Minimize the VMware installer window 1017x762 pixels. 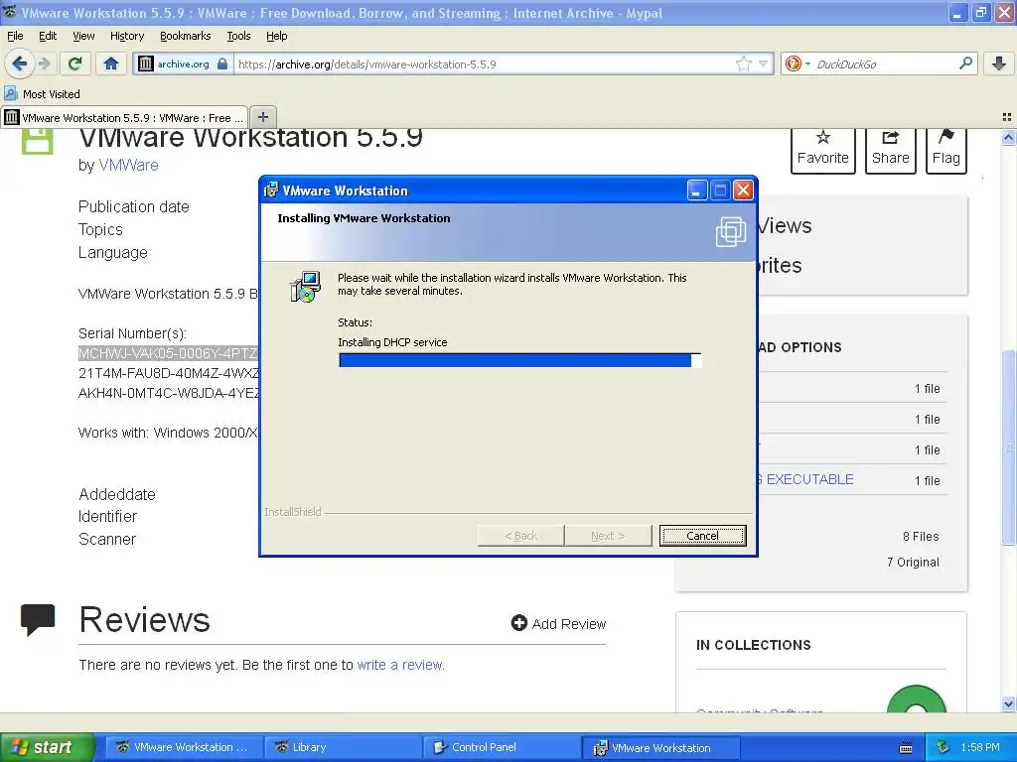(x=697, y=190)
